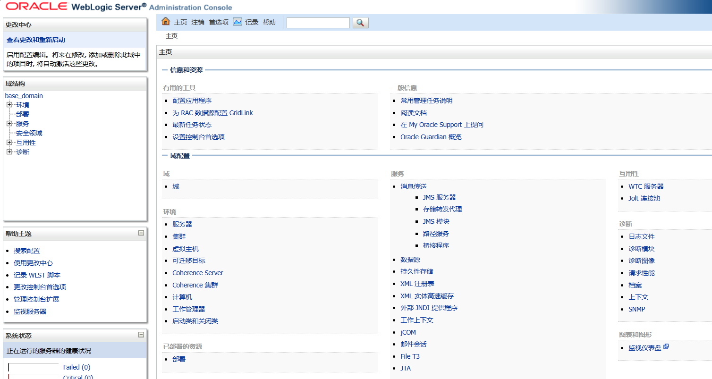Open the 消息传送 link

pos(414,186)
